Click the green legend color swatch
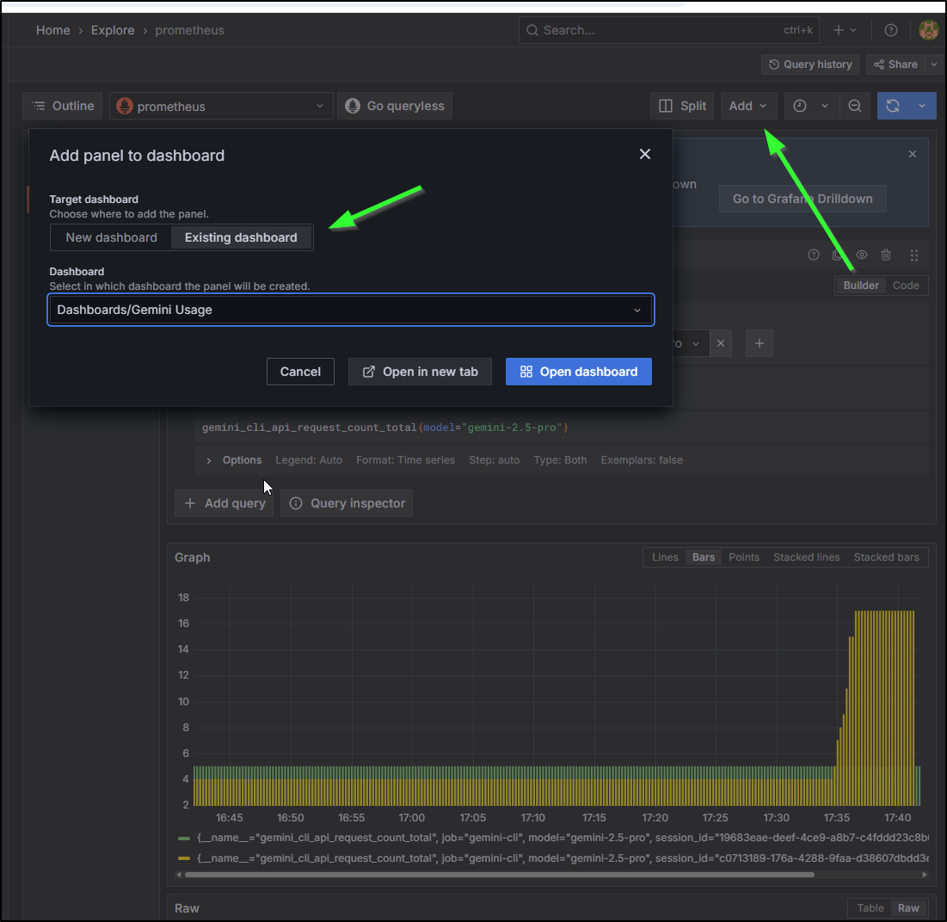 [184, 838]
